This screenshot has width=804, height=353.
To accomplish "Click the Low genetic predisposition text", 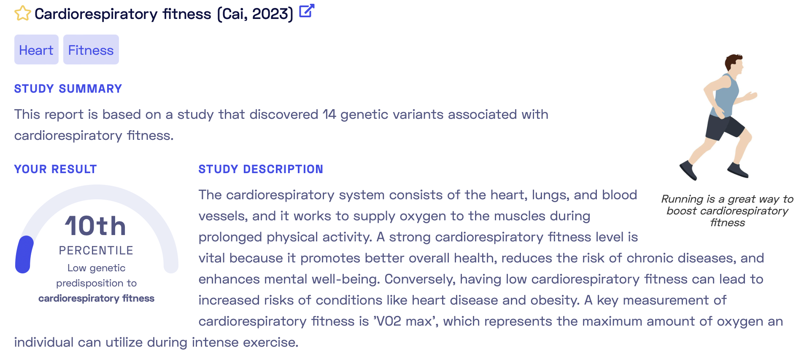I will tap(96, 275).
